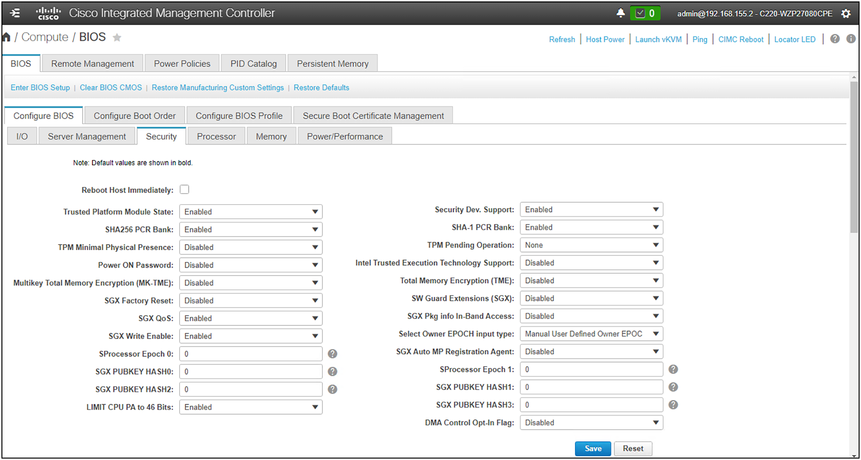Click the Reset button

point(633,449)
